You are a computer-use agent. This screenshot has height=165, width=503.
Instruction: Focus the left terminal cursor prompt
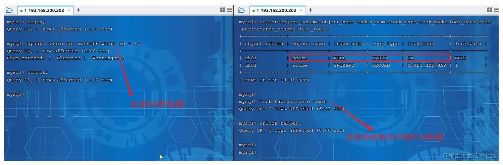tap(29, 95)
